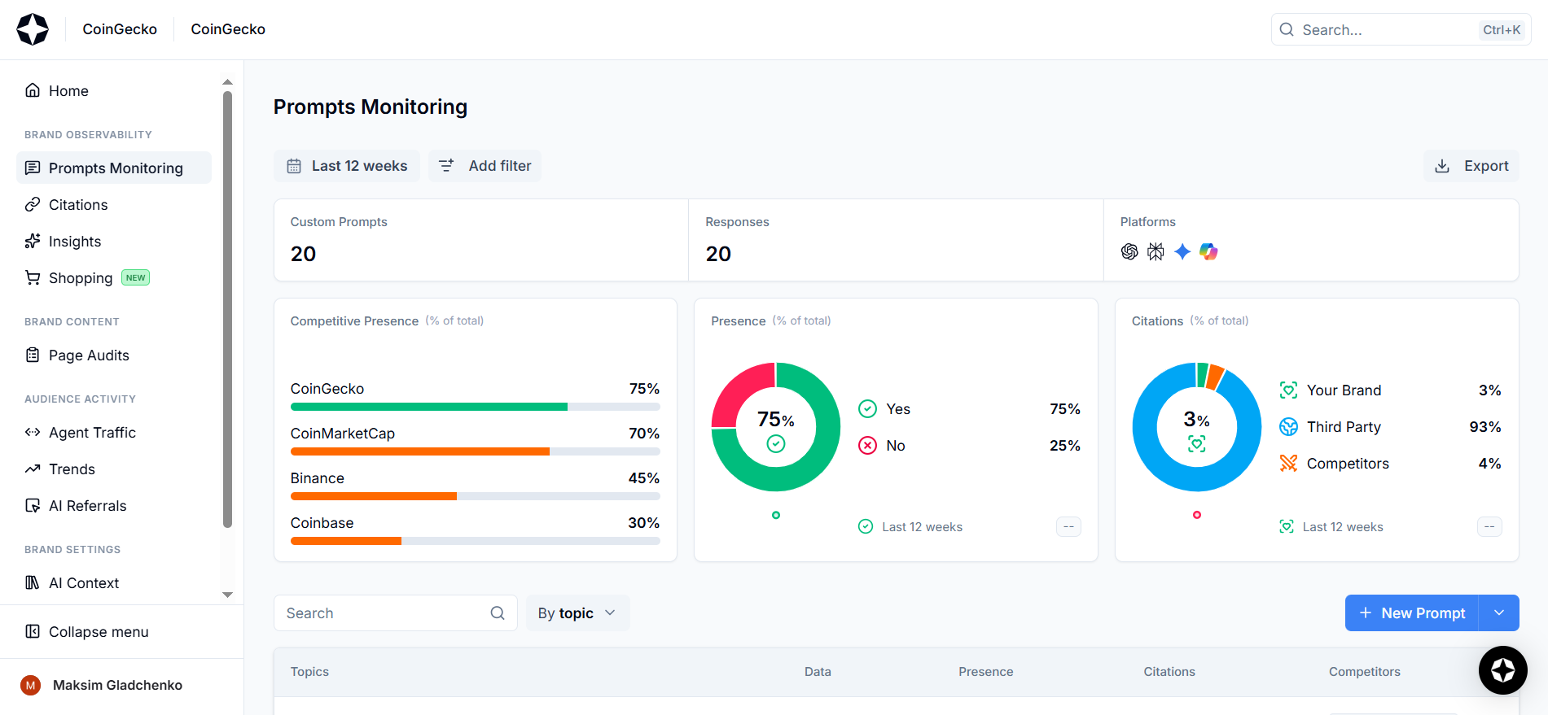Click the Presence column header
The width and height of the screenshot is (1548, 715).
pyautogui.click(x=986, y=672)
